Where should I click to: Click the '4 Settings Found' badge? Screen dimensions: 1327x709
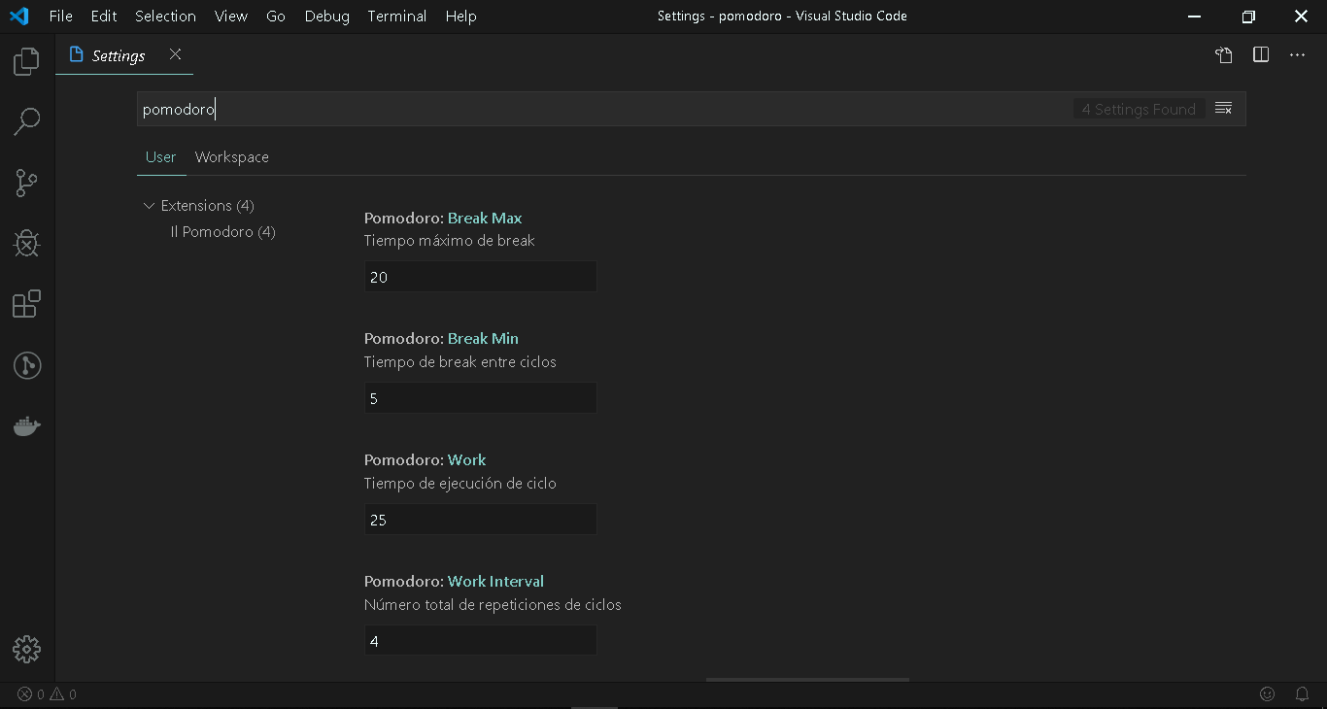[x=1140, y=109]
